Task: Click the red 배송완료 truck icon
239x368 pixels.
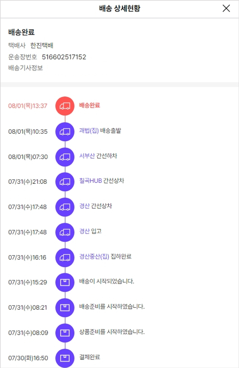Action: (x=65, y=106)
